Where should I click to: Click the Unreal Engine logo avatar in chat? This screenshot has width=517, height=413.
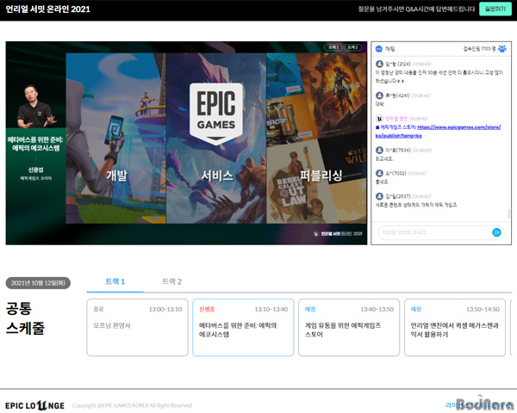click(379, 119)
